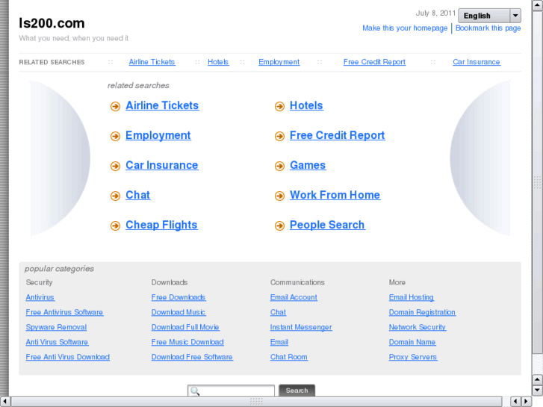This screenshot has width=543, height=407.
Task: Open the Free Downloads link
Action: [179, 297]
